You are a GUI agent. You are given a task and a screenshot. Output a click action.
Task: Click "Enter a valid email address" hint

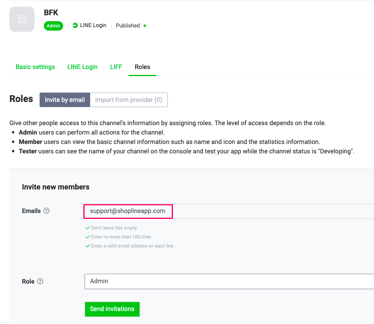[133, 246]
